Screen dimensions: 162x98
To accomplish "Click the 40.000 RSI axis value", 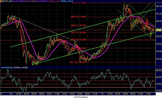I will point(159,84).
